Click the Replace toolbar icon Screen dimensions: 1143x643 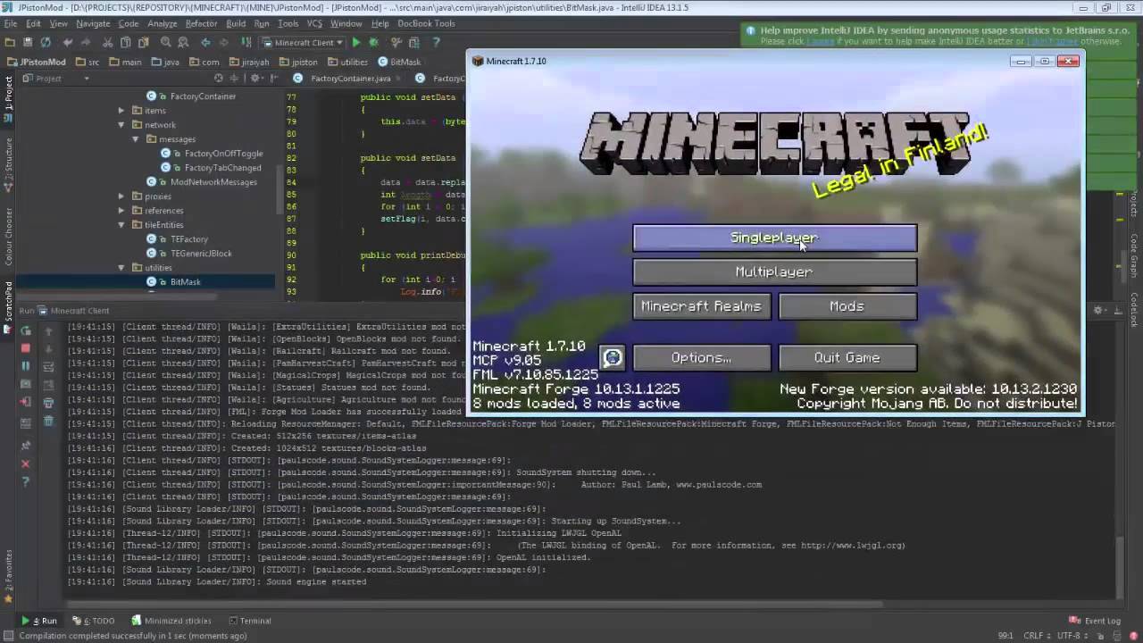(183, 42)
